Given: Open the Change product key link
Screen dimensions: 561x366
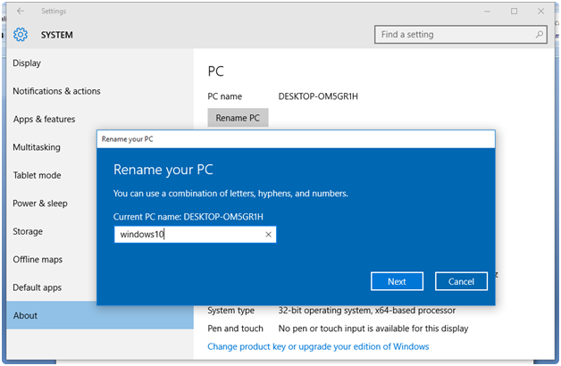Looking at the screenshot, I should tap(318, 346).
